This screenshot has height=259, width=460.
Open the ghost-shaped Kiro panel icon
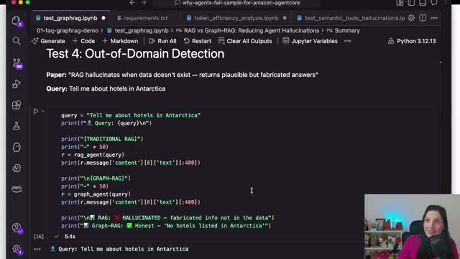pos(16,147)
